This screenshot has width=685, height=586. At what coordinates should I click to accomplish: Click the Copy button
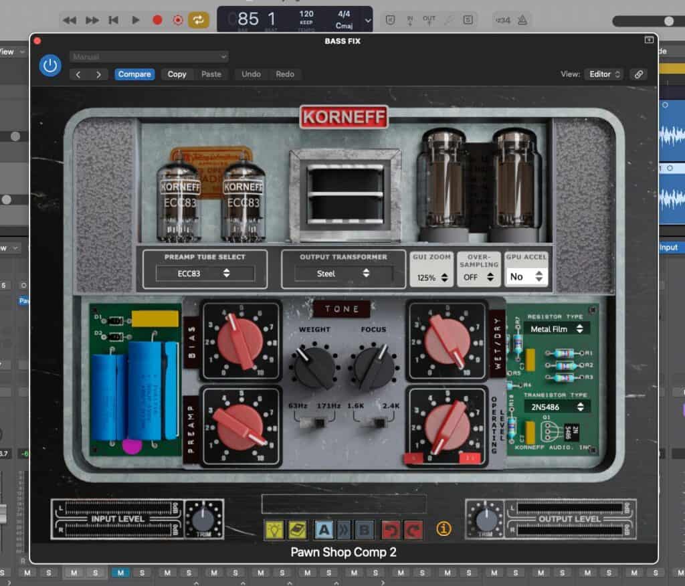pos(177,74)
